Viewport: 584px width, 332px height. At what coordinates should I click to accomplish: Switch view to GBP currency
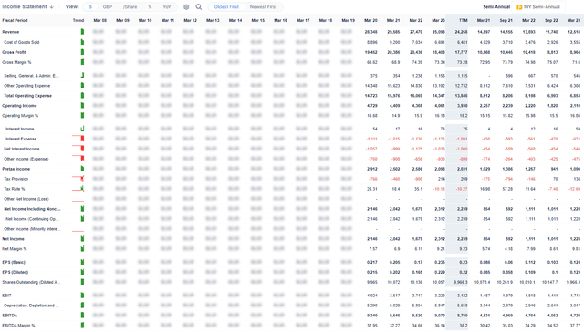[x=108, y=7]
